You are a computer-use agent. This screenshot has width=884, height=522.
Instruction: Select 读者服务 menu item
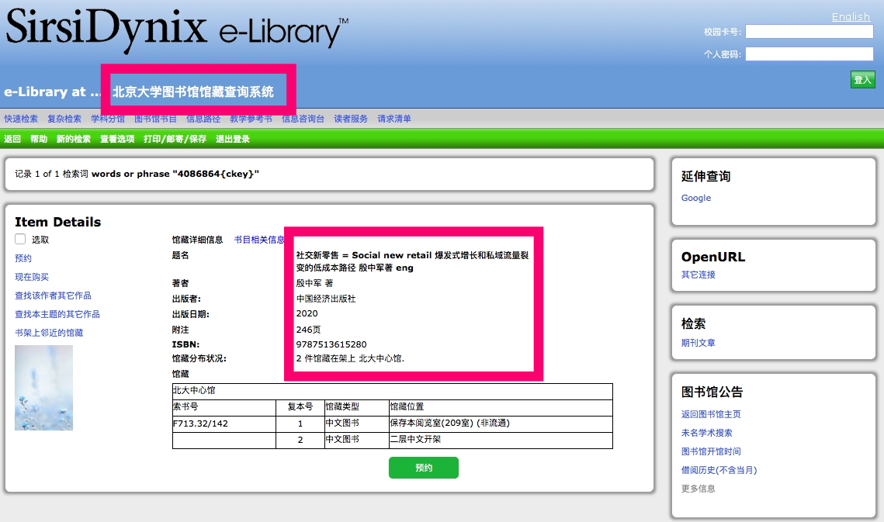pyautogui.click(x=351, y=119)
